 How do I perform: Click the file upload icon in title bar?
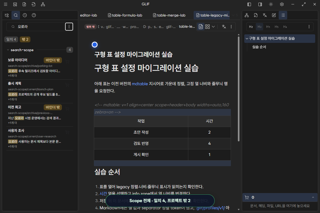click(24, 4)
